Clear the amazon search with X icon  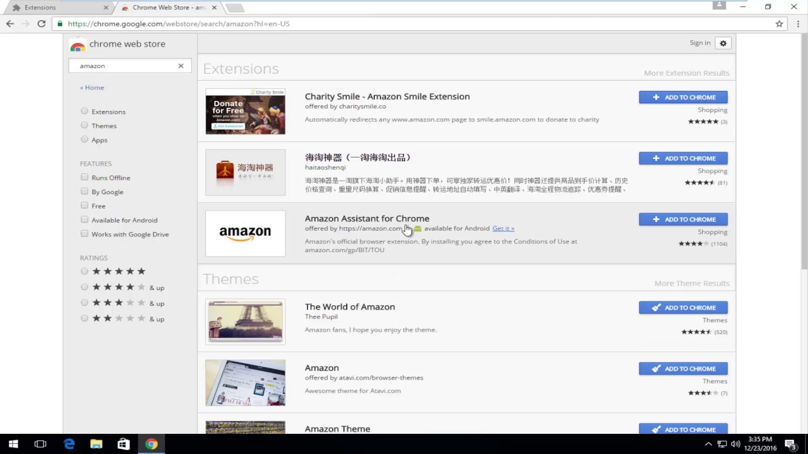click(181, 66)
